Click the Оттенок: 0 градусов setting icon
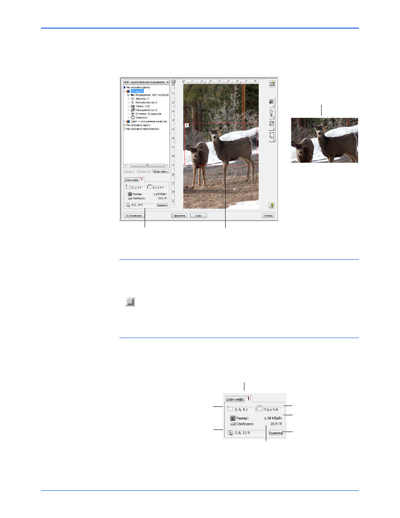 point(132,114)
